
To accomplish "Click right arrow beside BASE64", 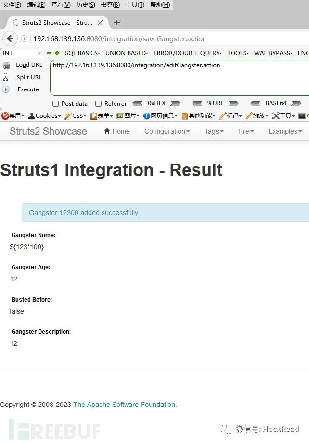I will coord(296,103).
